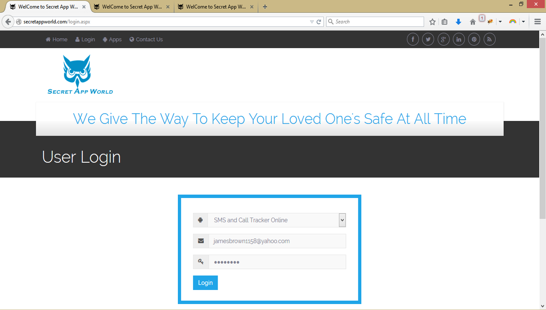Close the second browser tab

168,7
